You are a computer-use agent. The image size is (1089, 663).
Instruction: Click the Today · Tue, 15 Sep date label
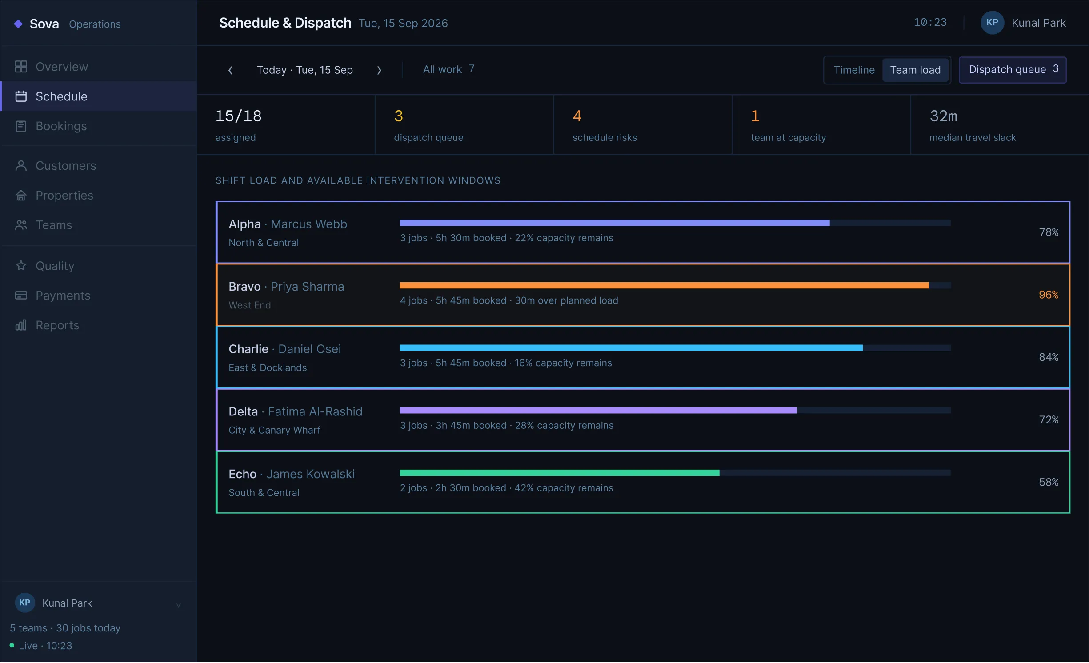[305, 70]
